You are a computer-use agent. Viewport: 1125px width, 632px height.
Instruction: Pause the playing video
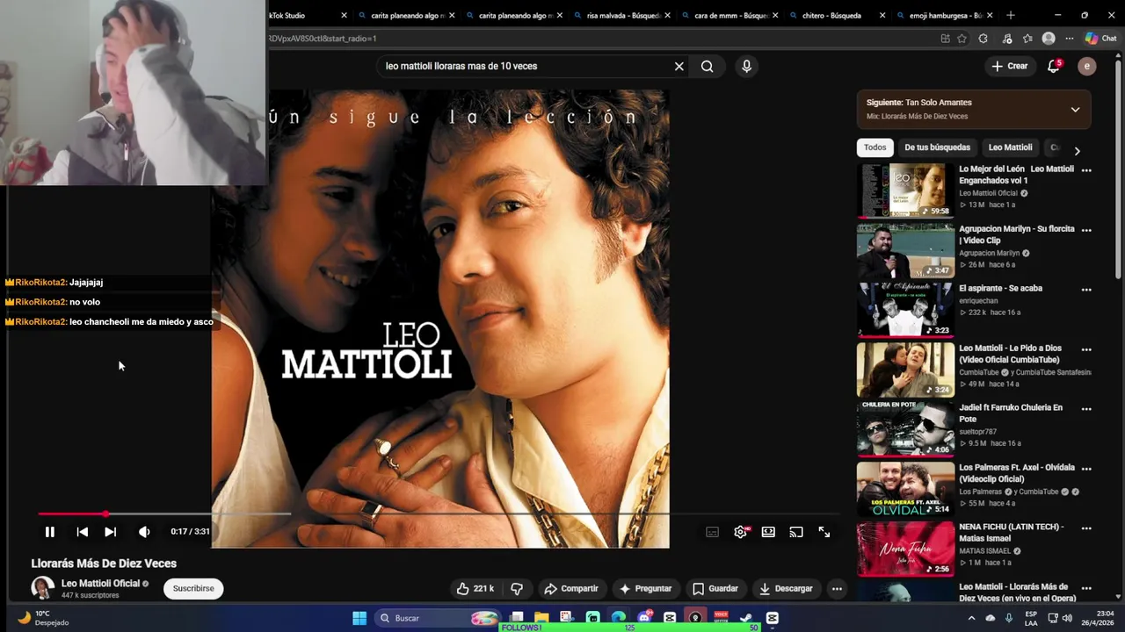point(50,532)
